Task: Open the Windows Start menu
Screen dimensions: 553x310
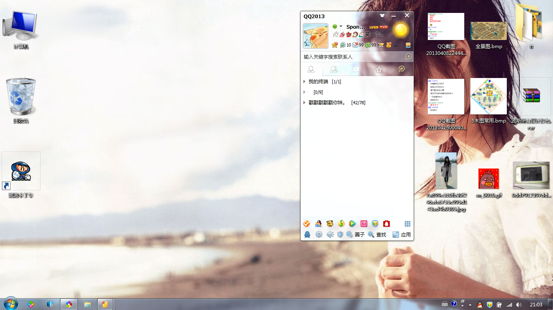Action: 10,304
